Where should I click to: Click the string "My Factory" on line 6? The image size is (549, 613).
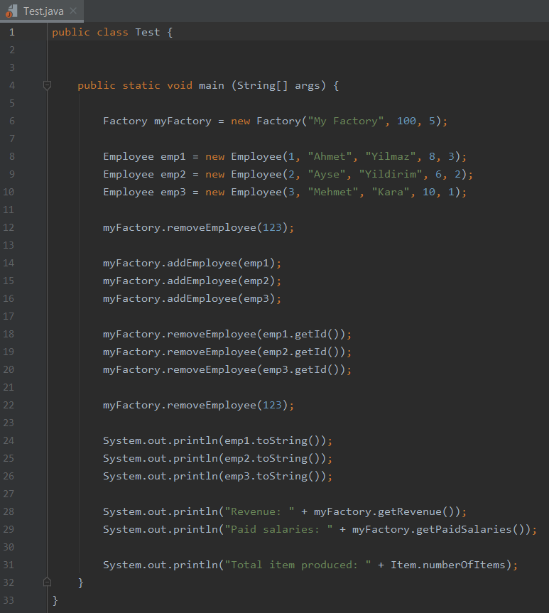click(x=346, y=121)
